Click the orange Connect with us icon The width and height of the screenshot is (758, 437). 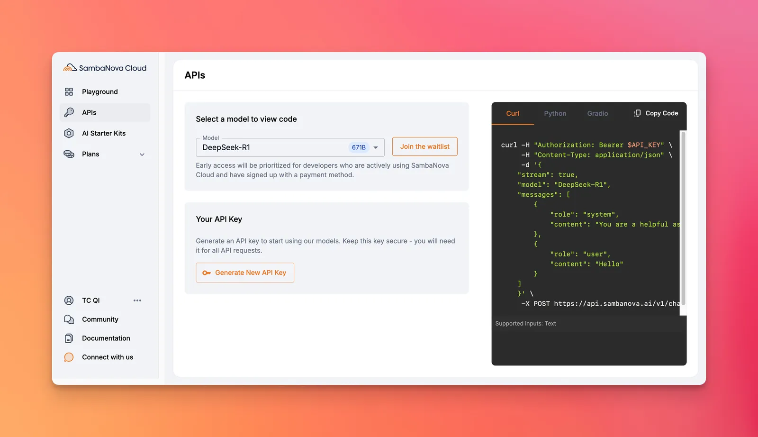[69, 357]
